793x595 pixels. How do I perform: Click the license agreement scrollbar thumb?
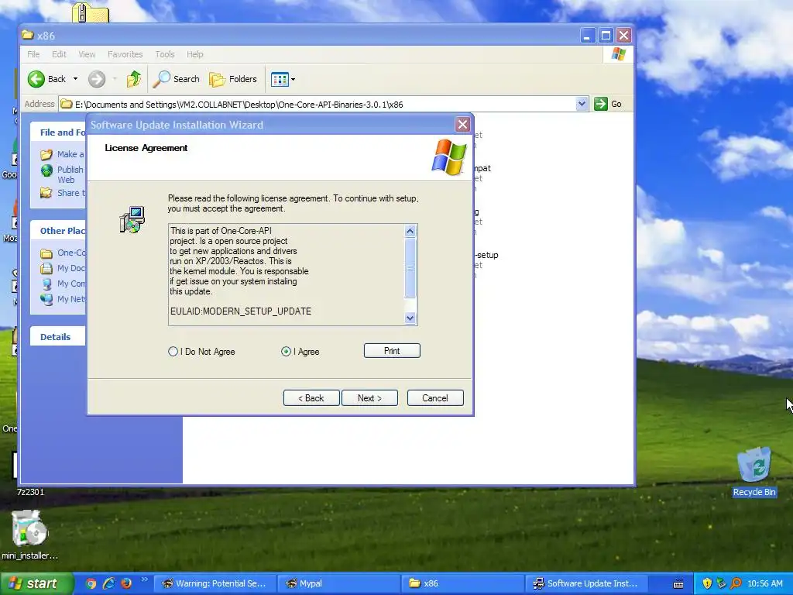[410, 267]
